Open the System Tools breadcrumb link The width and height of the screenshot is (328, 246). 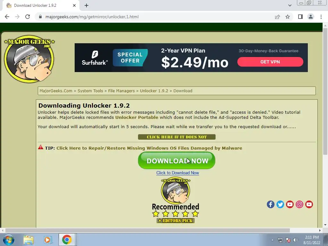click(90, 91)
